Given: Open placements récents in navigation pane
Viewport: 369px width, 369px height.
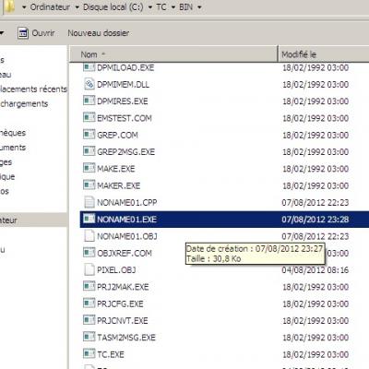Looking at the screenshot, I should (x=33, y=89).
